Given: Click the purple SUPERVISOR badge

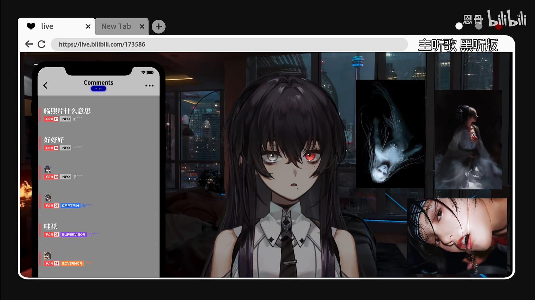Looking at the screenshot, I should click(x=73, y=235).
